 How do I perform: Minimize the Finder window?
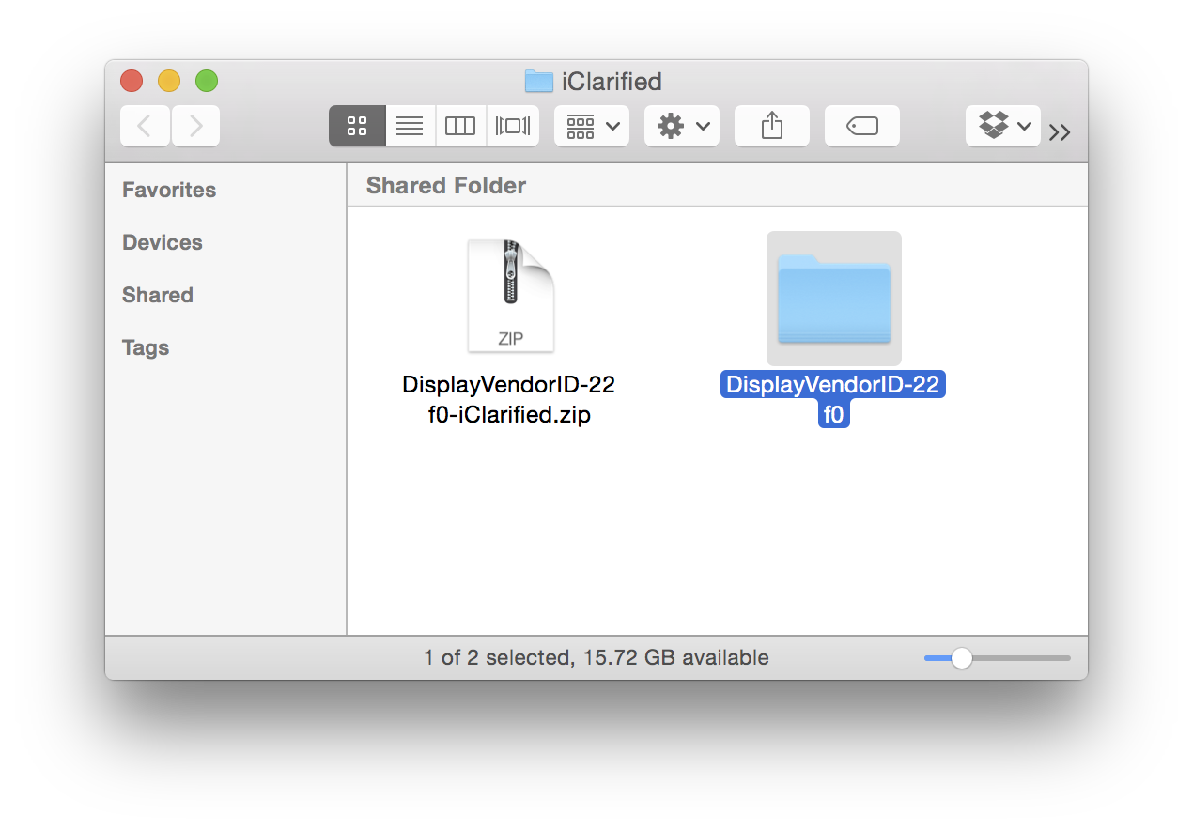click(169, 81)
